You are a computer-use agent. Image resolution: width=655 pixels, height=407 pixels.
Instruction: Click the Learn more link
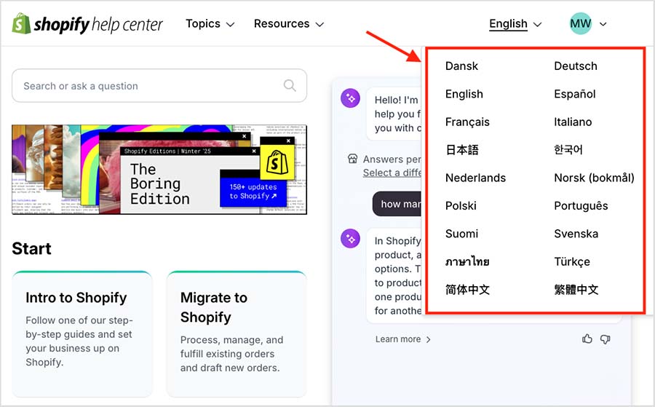click(402, 339)
